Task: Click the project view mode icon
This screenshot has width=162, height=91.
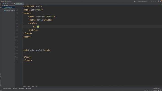Action: (3, 4)
